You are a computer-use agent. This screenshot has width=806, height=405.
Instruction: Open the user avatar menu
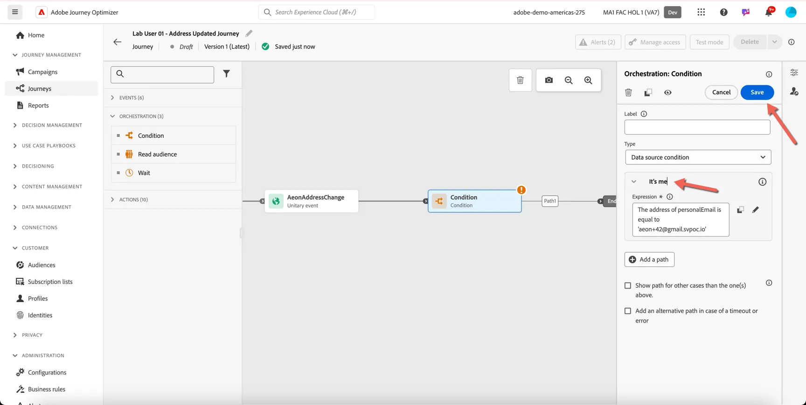791,12
